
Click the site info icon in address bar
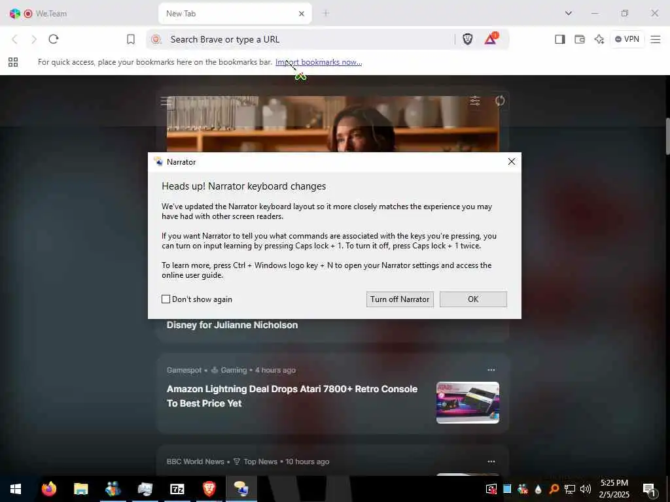point(156,39)
